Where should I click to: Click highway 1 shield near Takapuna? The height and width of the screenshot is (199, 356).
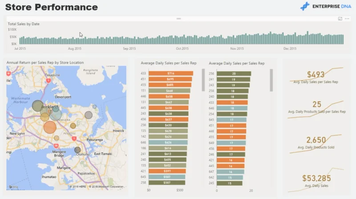[49, 80]
